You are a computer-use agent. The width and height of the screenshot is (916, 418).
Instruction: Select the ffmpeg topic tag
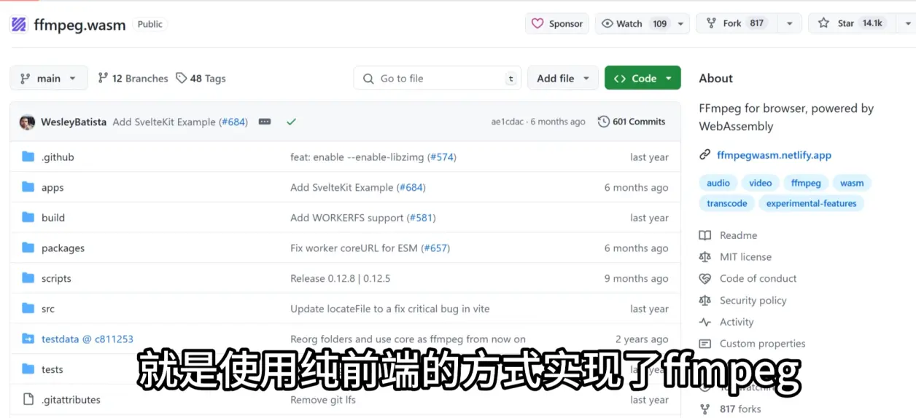[x=806, y=183]
